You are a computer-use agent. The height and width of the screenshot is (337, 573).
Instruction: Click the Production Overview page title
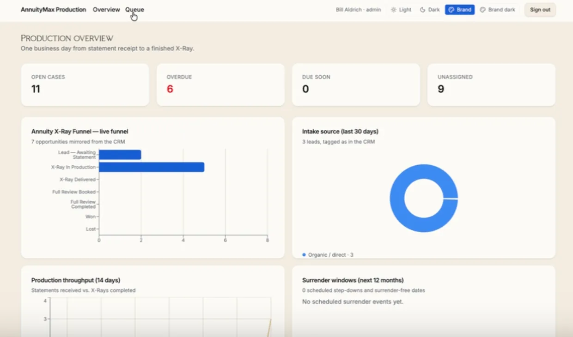pos(67,38)
